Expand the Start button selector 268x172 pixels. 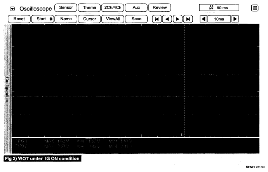(43, 19)
